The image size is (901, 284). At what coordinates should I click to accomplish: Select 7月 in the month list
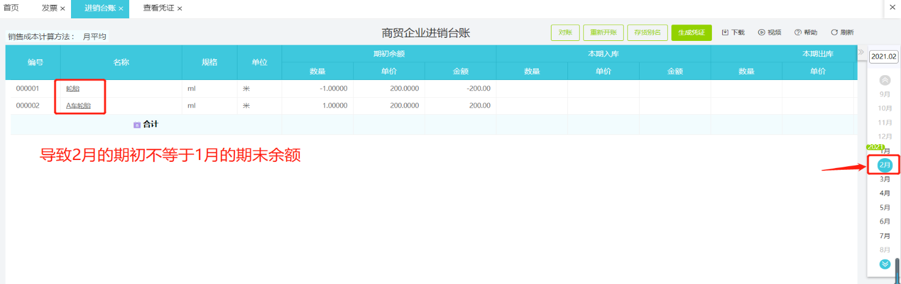pos(884,236)
